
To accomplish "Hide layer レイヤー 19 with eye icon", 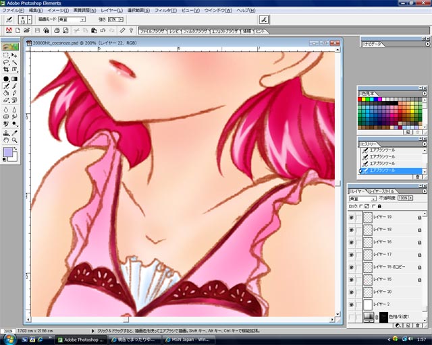I will pos(352,218).
